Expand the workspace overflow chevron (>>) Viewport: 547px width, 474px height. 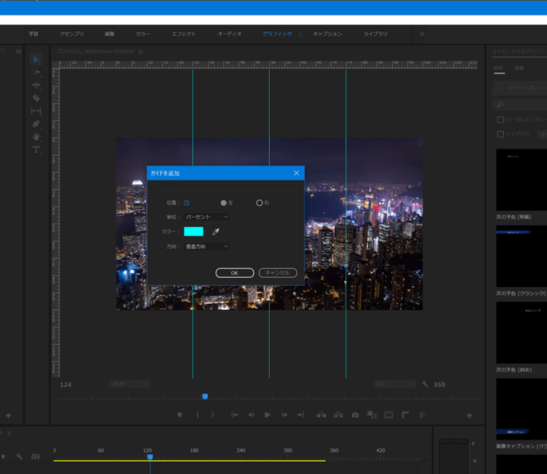point(422,34)
